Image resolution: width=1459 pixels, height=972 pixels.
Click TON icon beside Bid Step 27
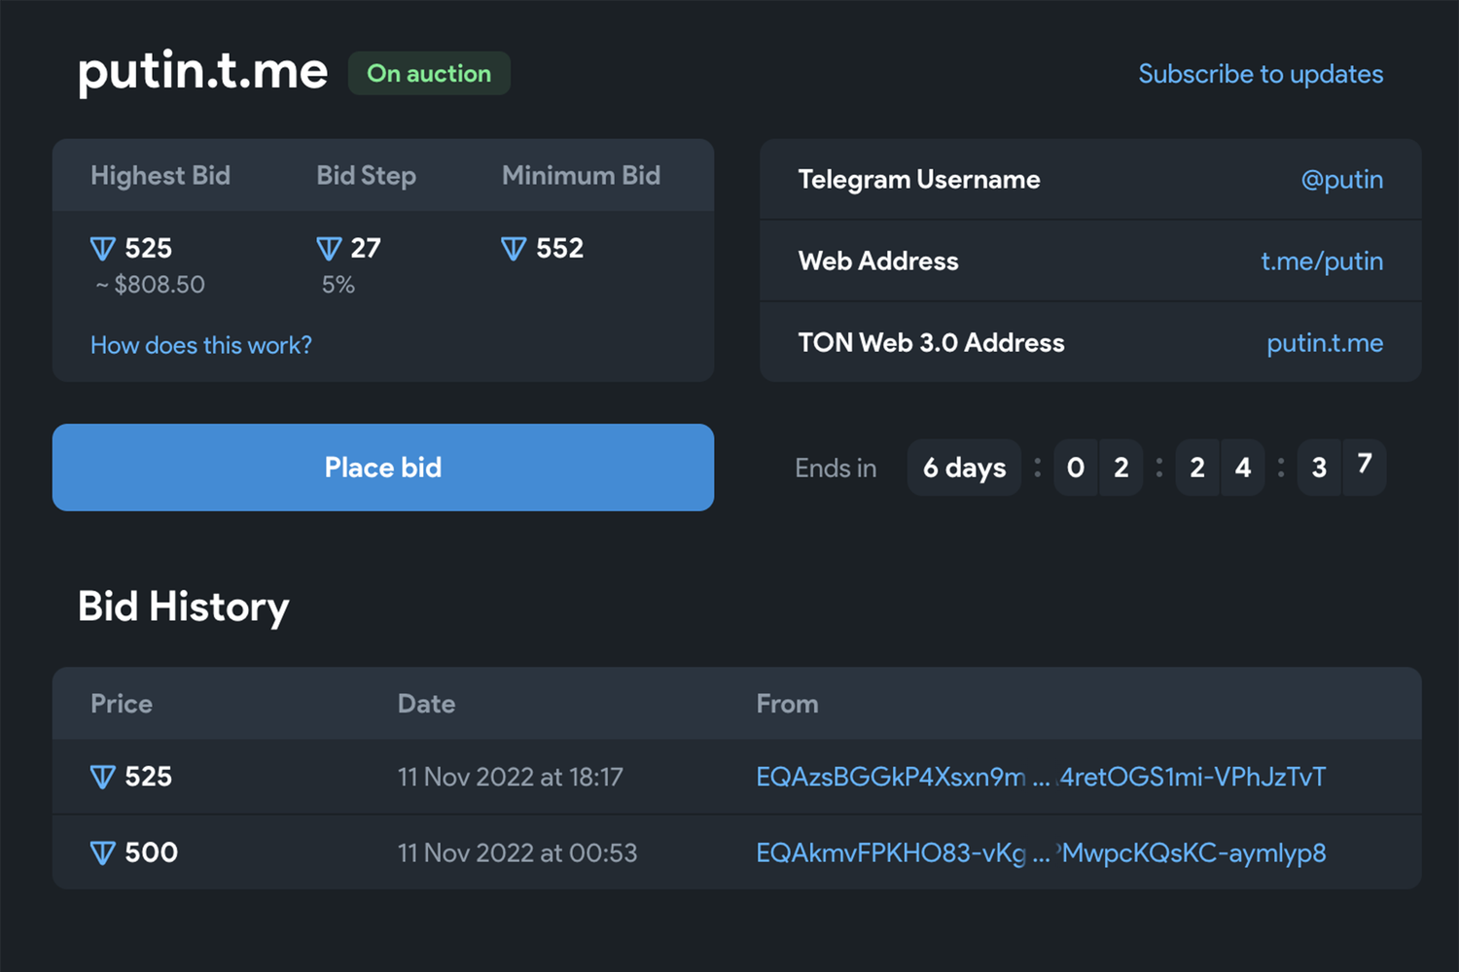[329, 249]
